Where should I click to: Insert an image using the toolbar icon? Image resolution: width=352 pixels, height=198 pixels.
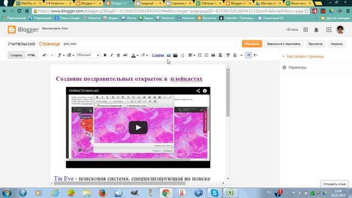pyautogui.click(x=169, y=55)
